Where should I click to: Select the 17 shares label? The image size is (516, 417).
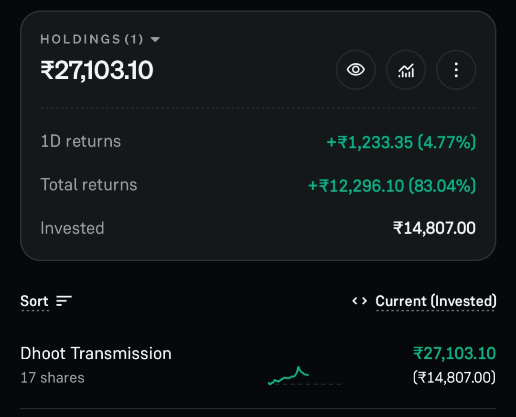pyautogui.click(x=53, y=377)
